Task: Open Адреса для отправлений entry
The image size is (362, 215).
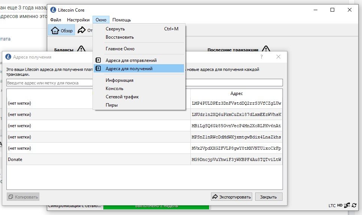Action: pos(139,60)
